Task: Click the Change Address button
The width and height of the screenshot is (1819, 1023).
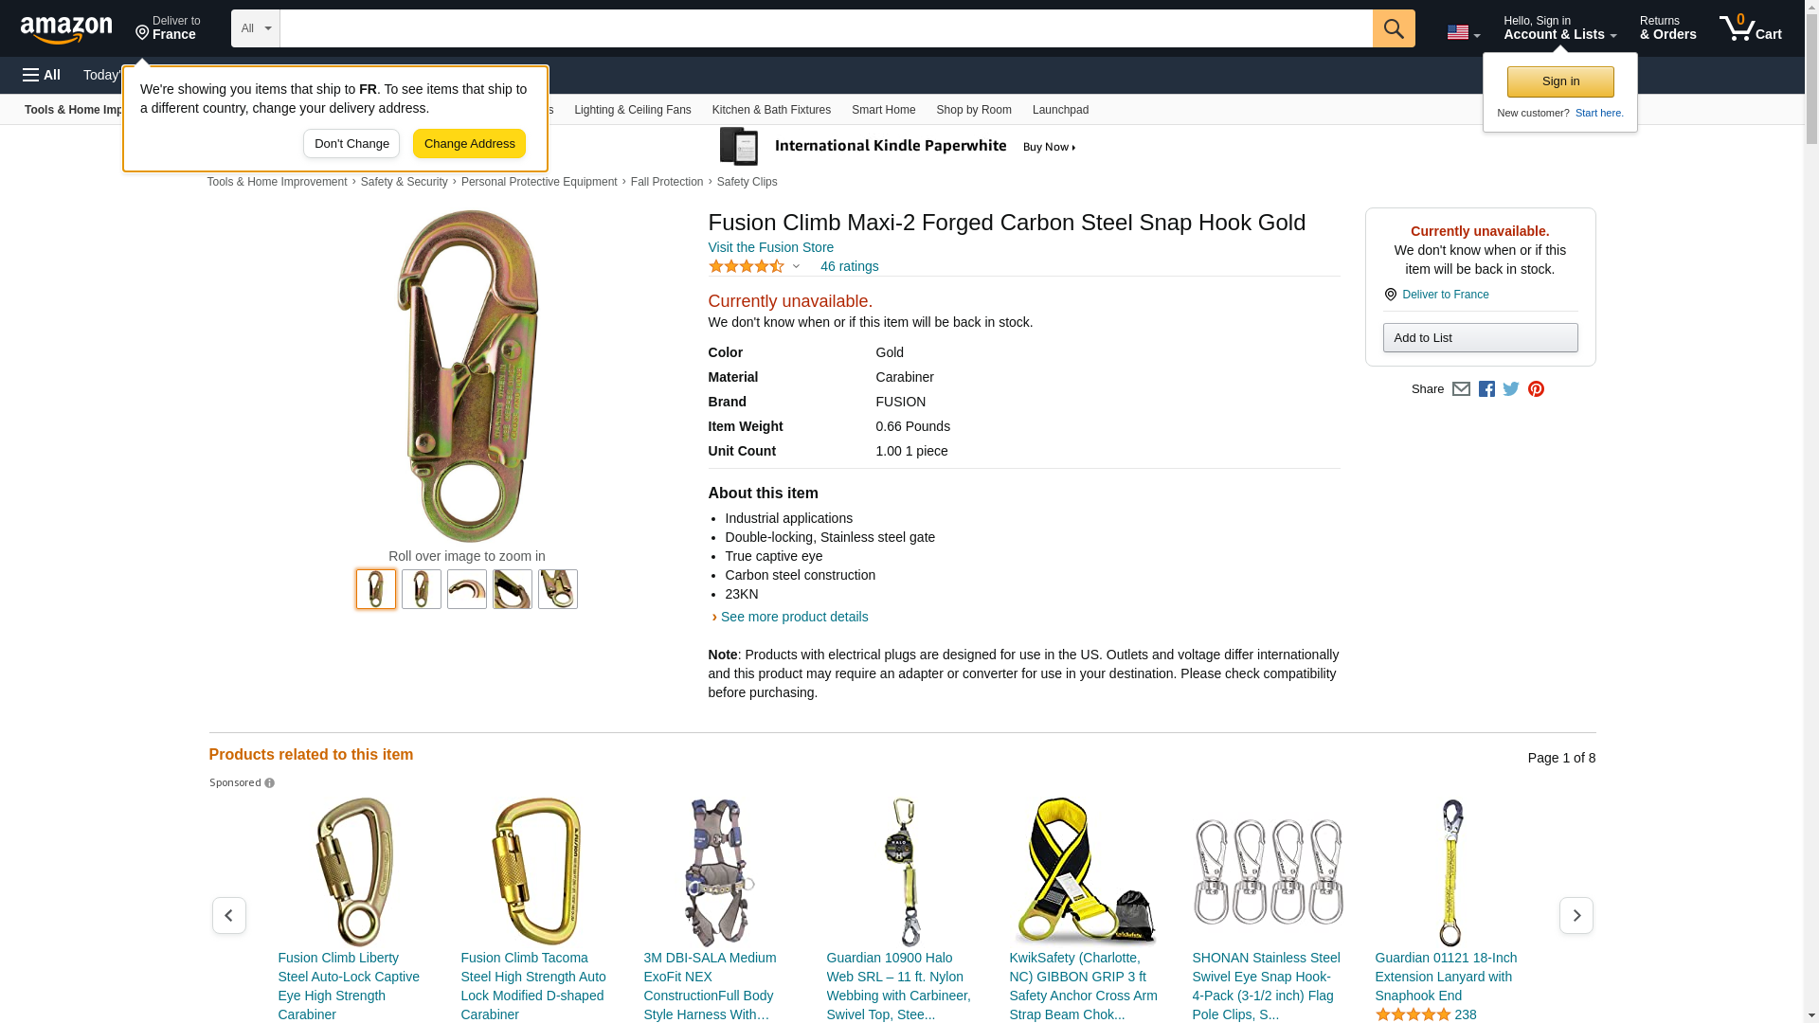Action: coord(469,144)
